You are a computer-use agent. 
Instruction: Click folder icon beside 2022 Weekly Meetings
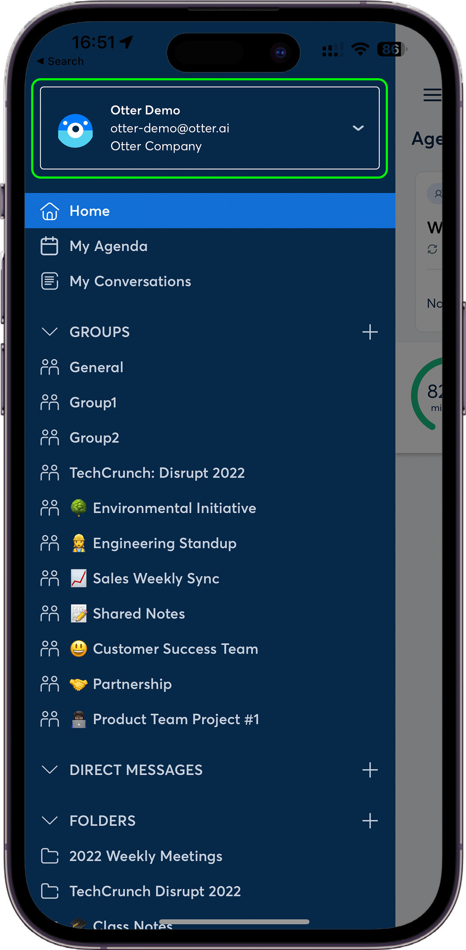coord(50,856)
